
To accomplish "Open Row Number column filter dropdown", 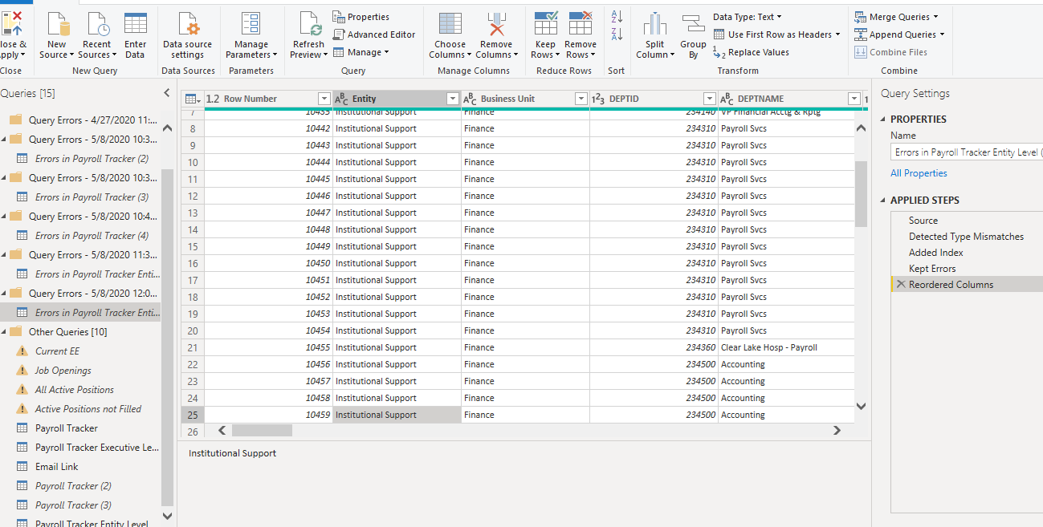I will point(324,99).
